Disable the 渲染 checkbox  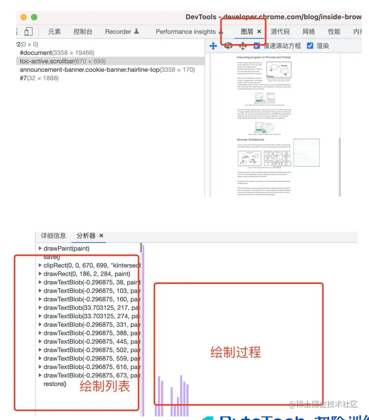pyautogui.click(x=310, y=45)
